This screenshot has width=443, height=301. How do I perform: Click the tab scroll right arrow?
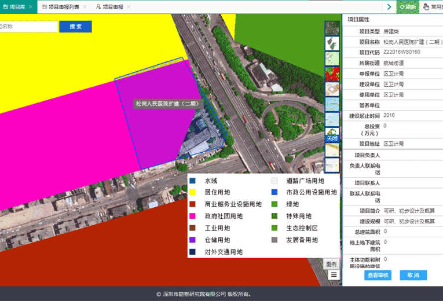389,7
